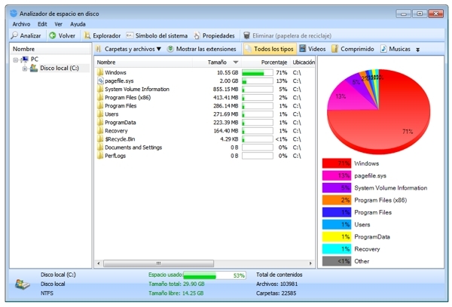Click the Users folder icon
Viewport: 452px width, 307px height.
[100, 114]
